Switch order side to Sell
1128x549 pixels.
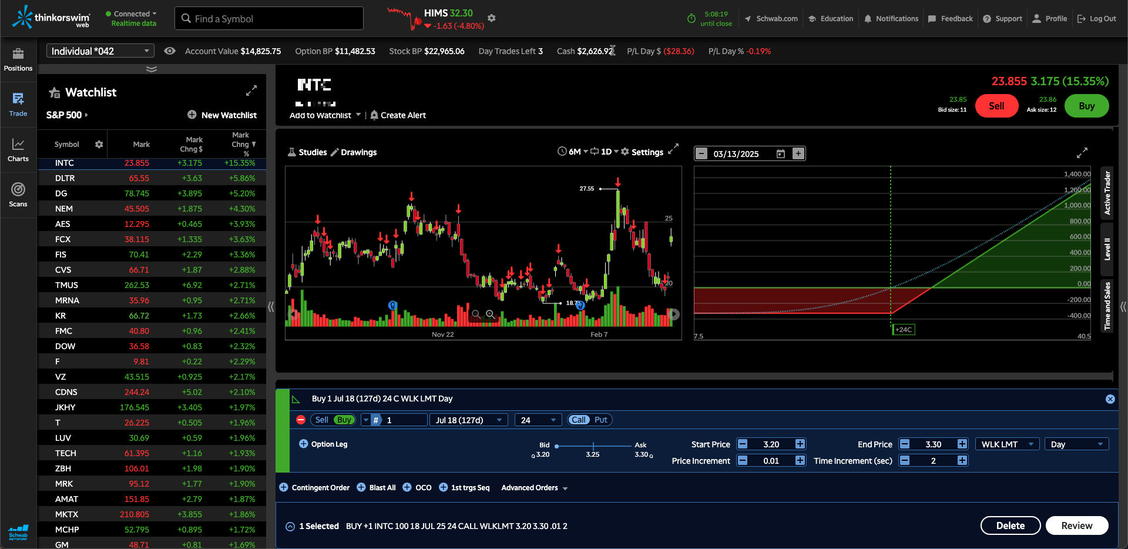click(x=321, y=420)
